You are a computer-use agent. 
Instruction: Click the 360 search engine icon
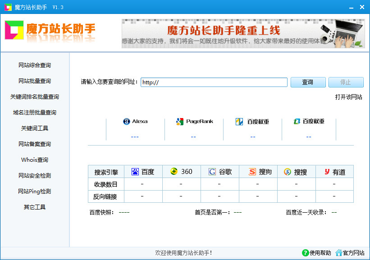[x=174, y=171]
